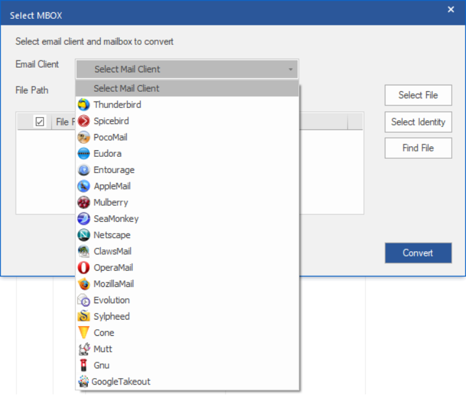Viewport: 466px width, 395px height.
Task: Select Entourage from the list
Action: [x=187, y=170]
